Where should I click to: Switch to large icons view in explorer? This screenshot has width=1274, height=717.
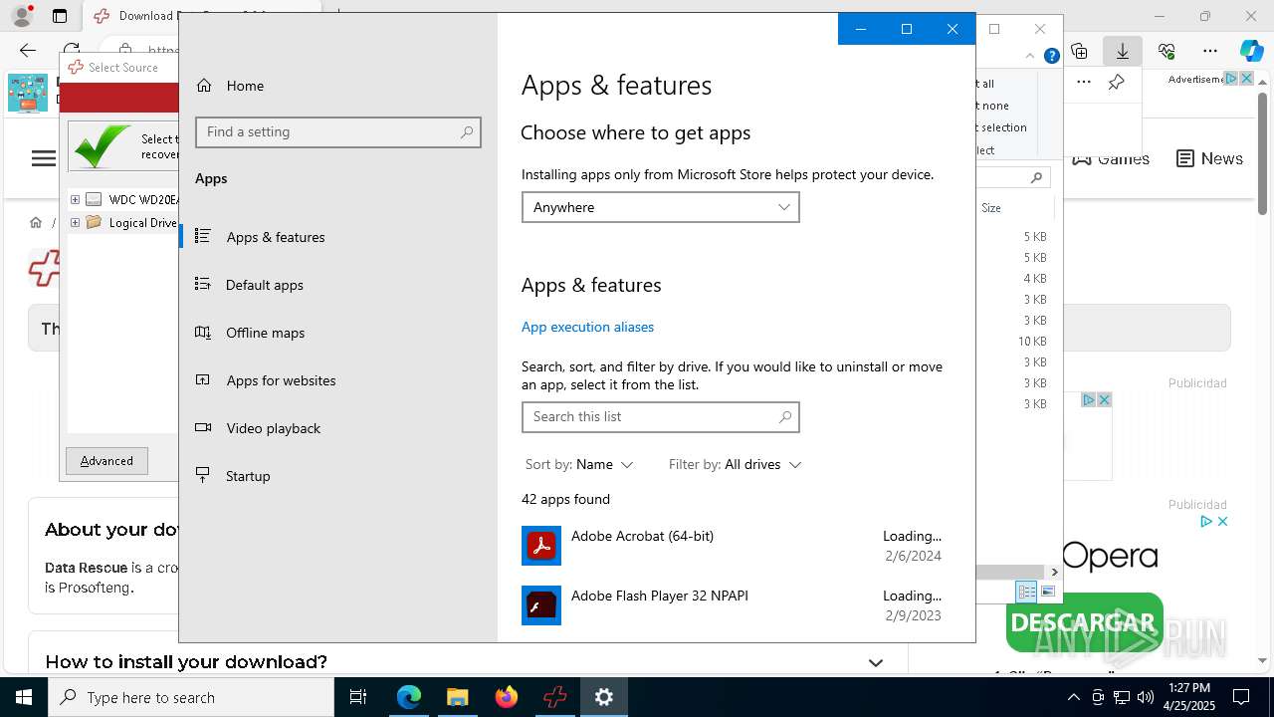1048,592
